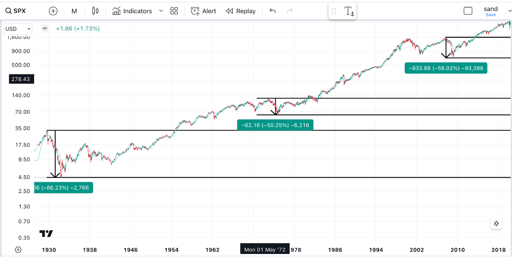512x257 pixels.
Task: Start bar Replay mode
Action: [240, 11]
